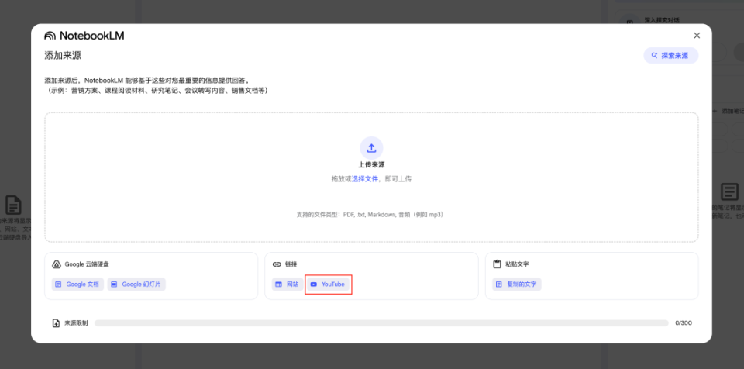Click the document icon in background sources panel
Screen dimensions: 744x369
click(x=13, y=205)
